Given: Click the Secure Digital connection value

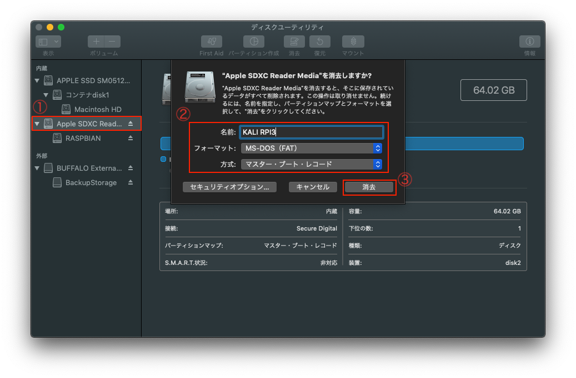Looking at the screenshot, I should tap(317, 228).
